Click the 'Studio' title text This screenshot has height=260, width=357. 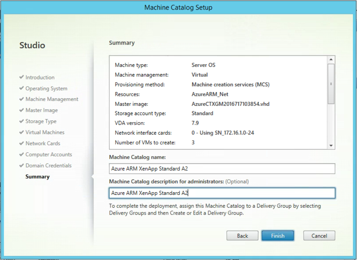(32, 45)
